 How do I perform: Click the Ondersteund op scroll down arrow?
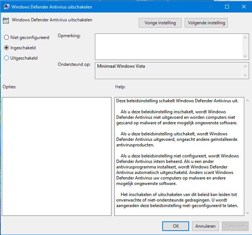click(245, 75)
